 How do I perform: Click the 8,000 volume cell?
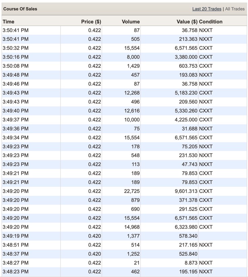click(133, 57)
